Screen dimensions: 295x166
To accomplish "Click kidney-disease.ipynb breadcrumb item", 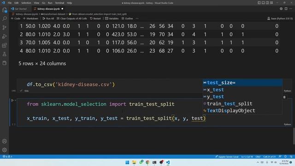I will point(25,14).
